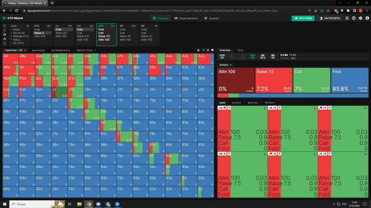This screenshot has width=371, height=208.
Task: Click the АПГРЕЙД button
Action: point(303,18)
